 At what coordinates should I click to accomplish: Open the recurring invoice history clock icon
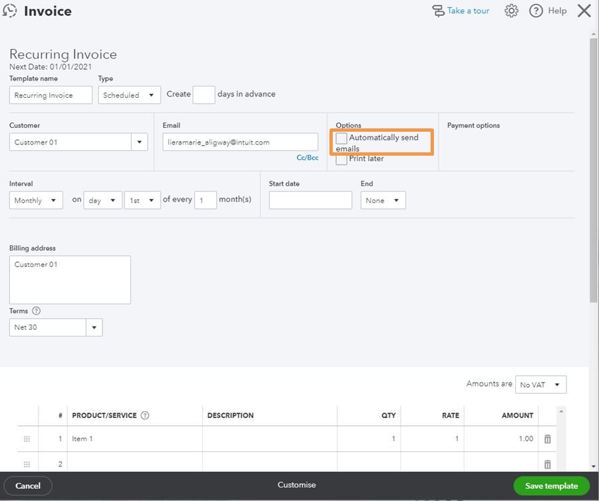click(9, 11)
